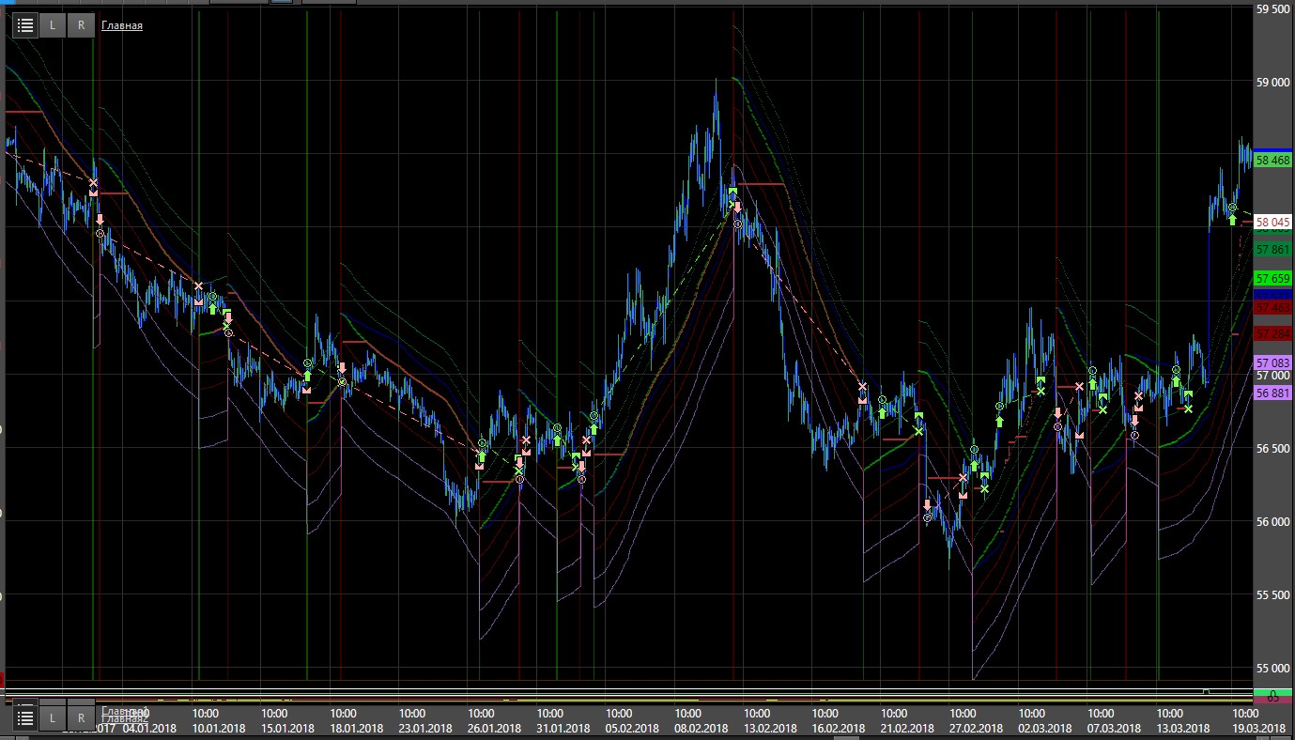
Task: Click the dark red 57 284 price tag
Action: [1272, 333]
